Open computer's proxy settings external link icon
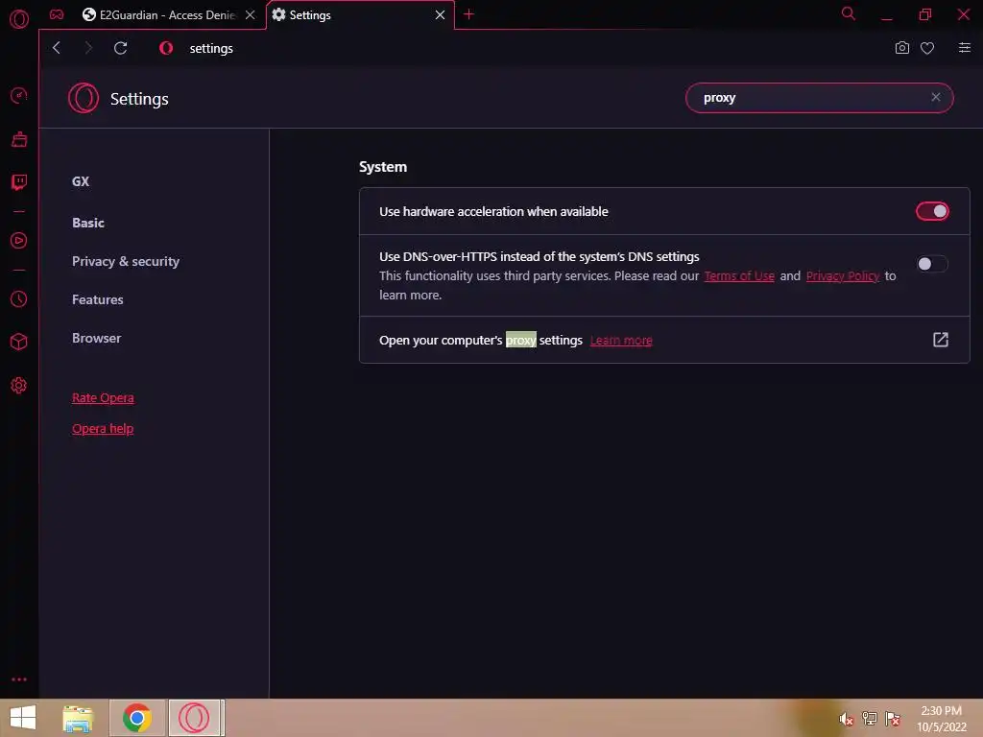 [941, 340]
